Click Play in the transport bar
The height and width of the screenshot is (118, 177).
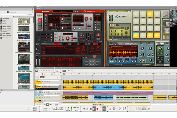tap(94, 109)
